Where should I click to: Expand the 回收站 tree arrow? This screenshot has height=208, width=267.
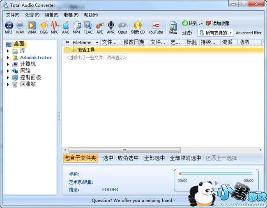8,84
